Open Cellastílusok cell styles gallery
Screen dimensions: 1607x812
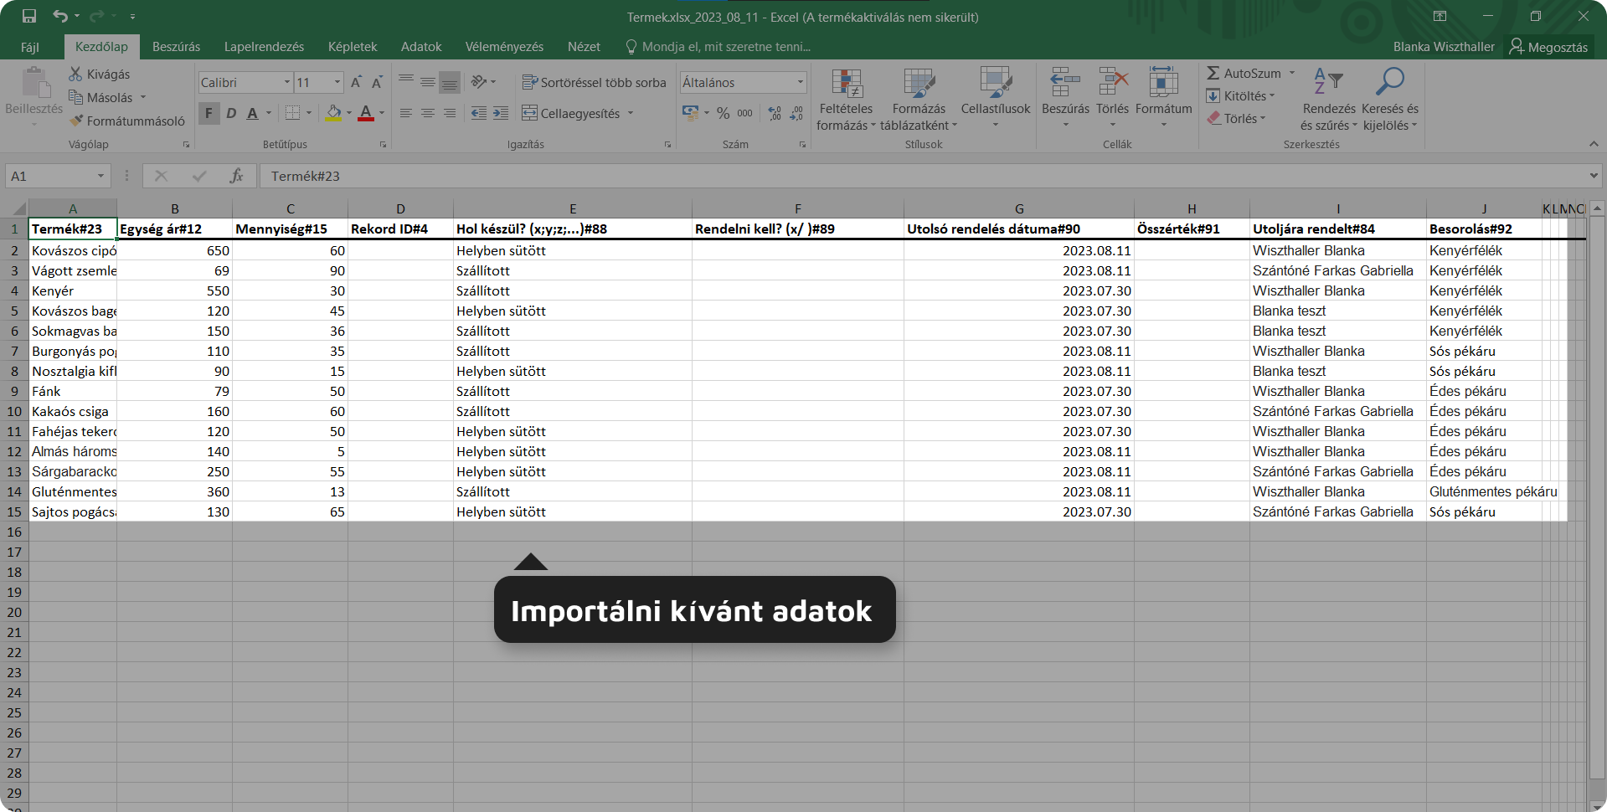(x=996, y=98)
